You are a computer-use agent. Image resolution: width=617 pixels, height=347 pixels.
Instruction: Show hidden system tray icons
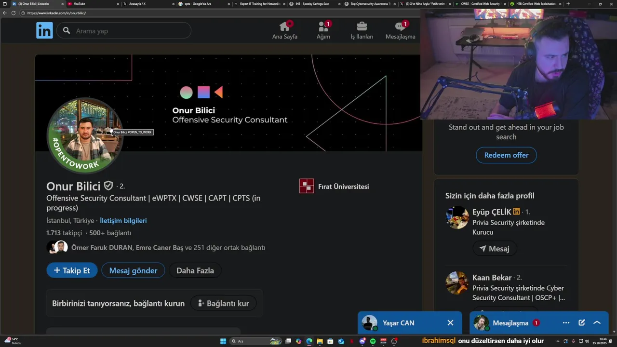click(558, 341)
